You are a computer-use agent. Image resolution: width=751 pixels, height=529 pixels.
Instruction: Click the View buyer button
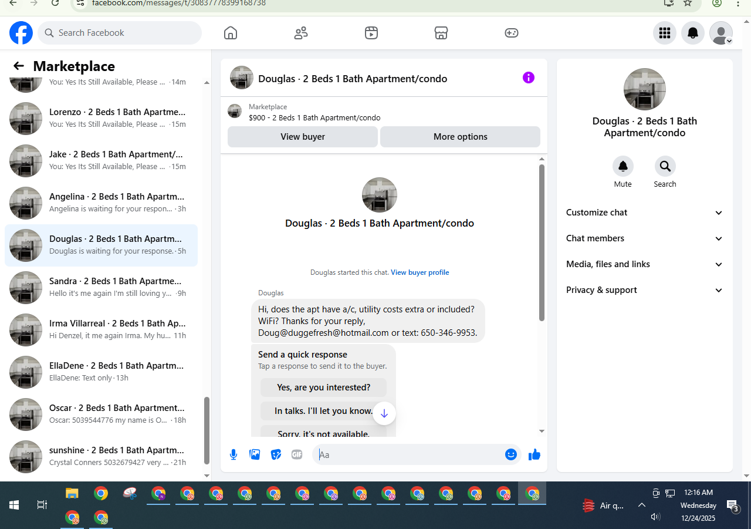pos(303,137)
